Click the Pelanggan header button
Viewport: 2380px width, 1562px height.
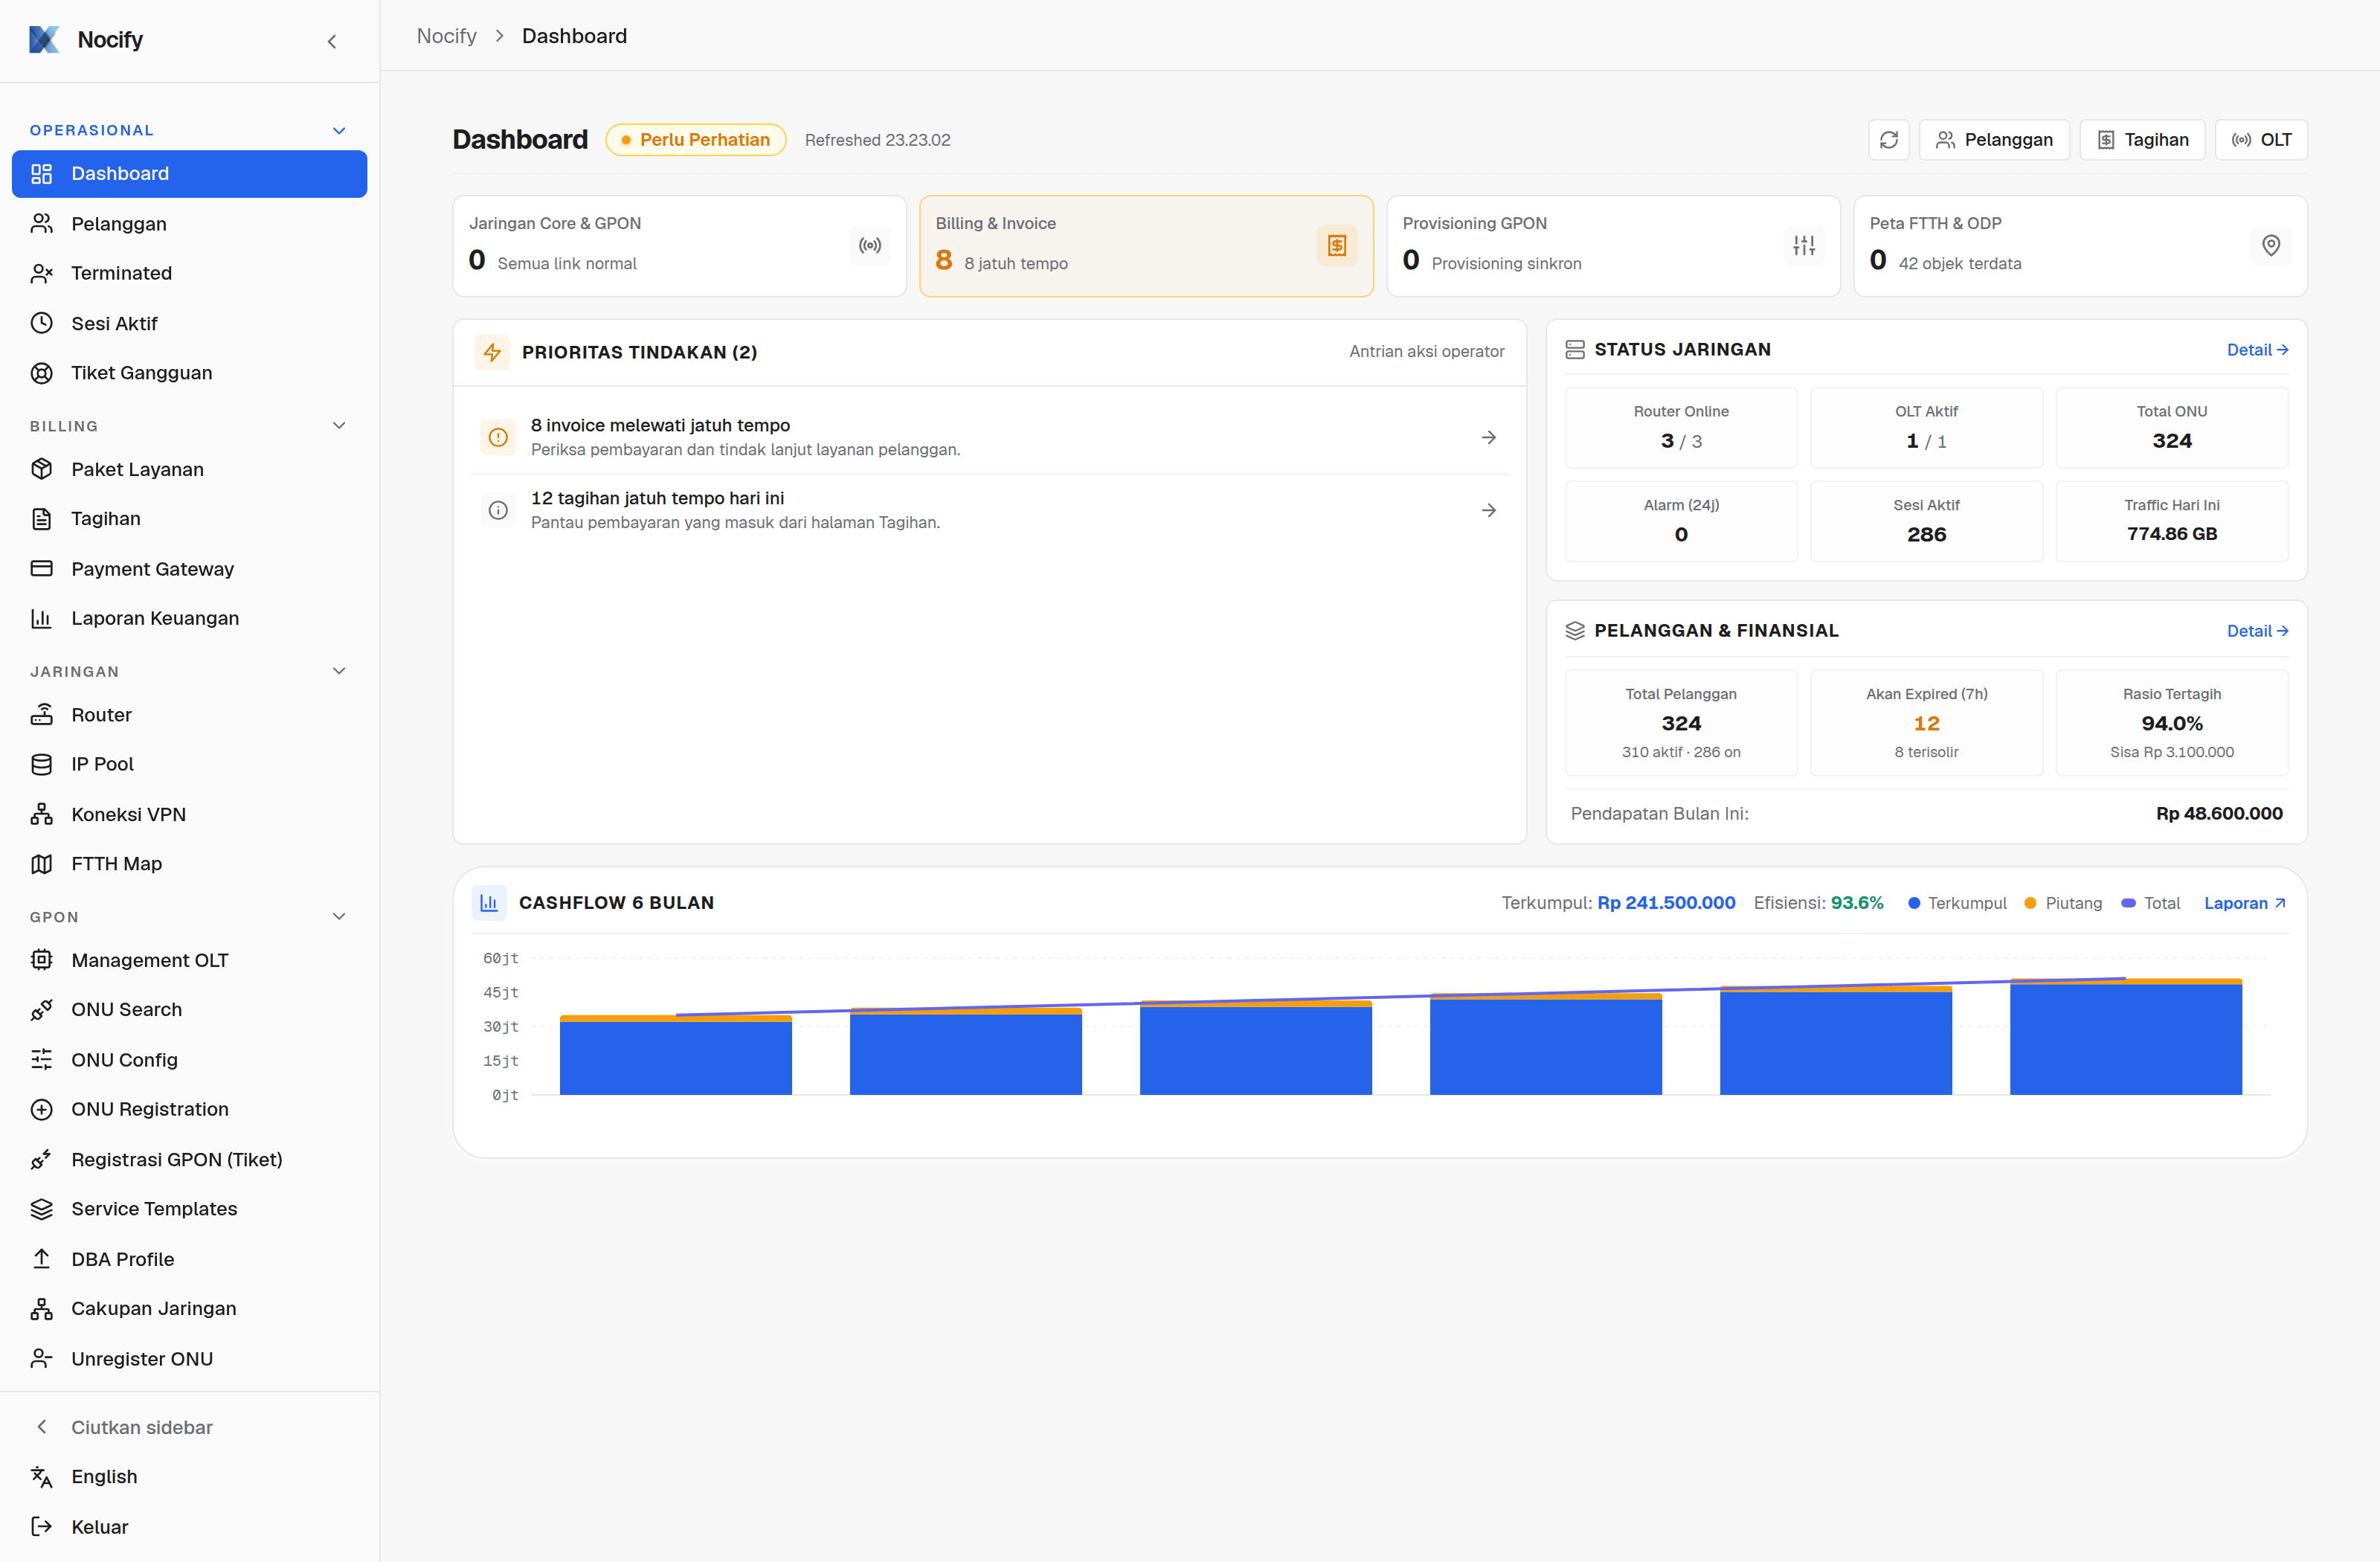(1994, 140)
